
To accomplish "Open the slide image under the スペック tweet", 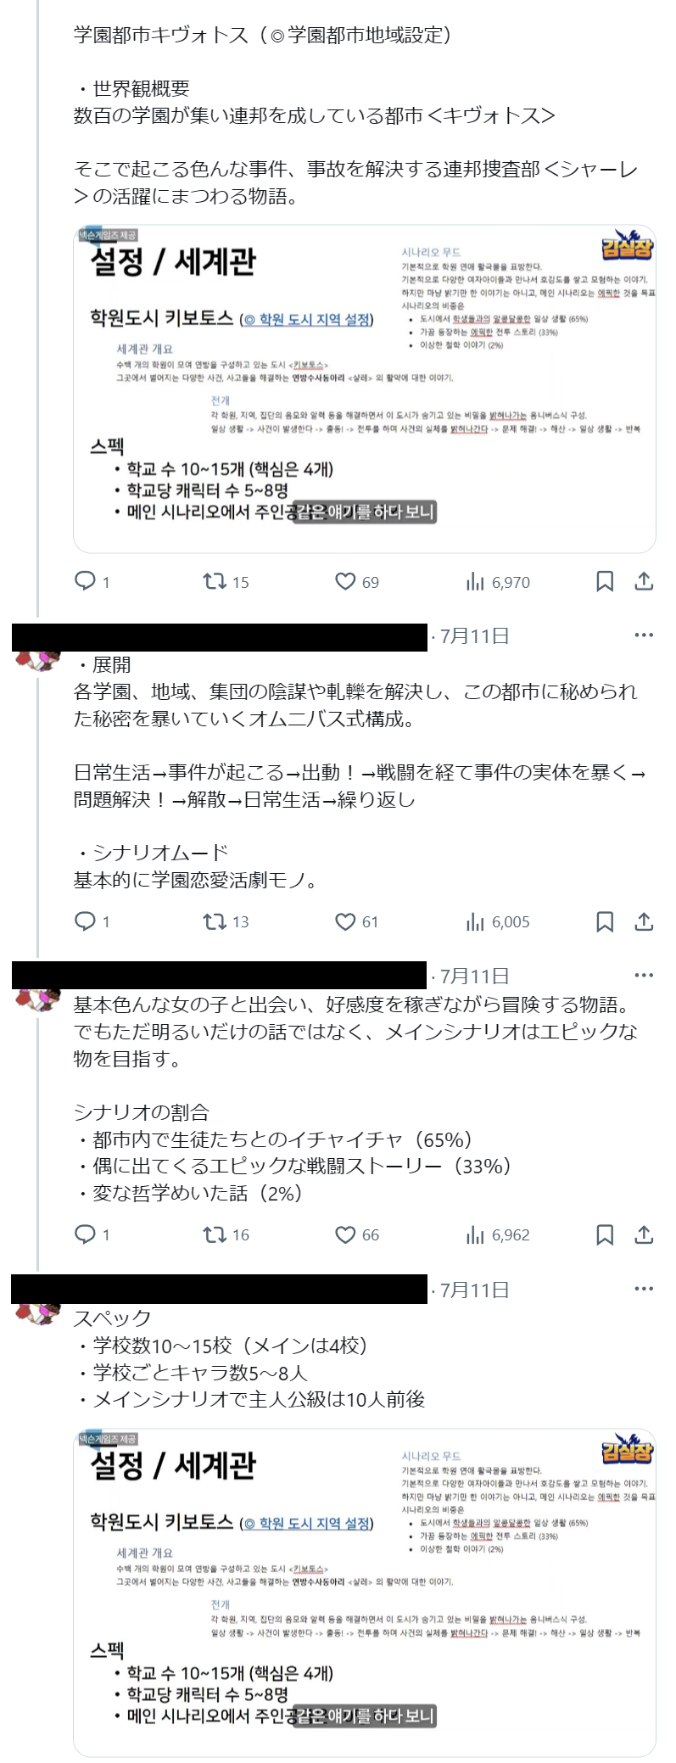I will coord(365,1592).
